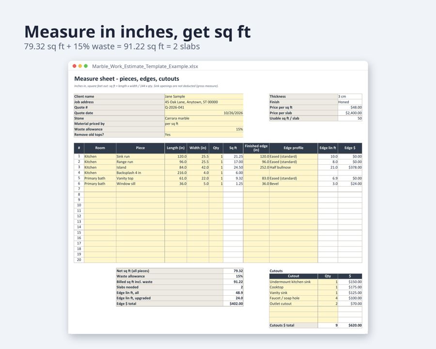Select the Billed sq ft incl. waste 91.22
Image resolution: width=436 pixels, height=349 pixels.
(x=233, y=282)
